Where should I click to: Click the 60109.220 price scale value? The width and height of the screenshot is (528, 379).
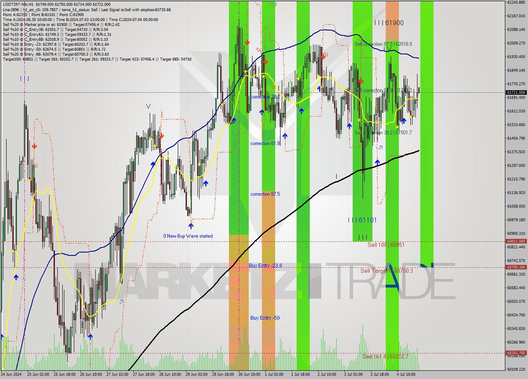coord(516,369)
